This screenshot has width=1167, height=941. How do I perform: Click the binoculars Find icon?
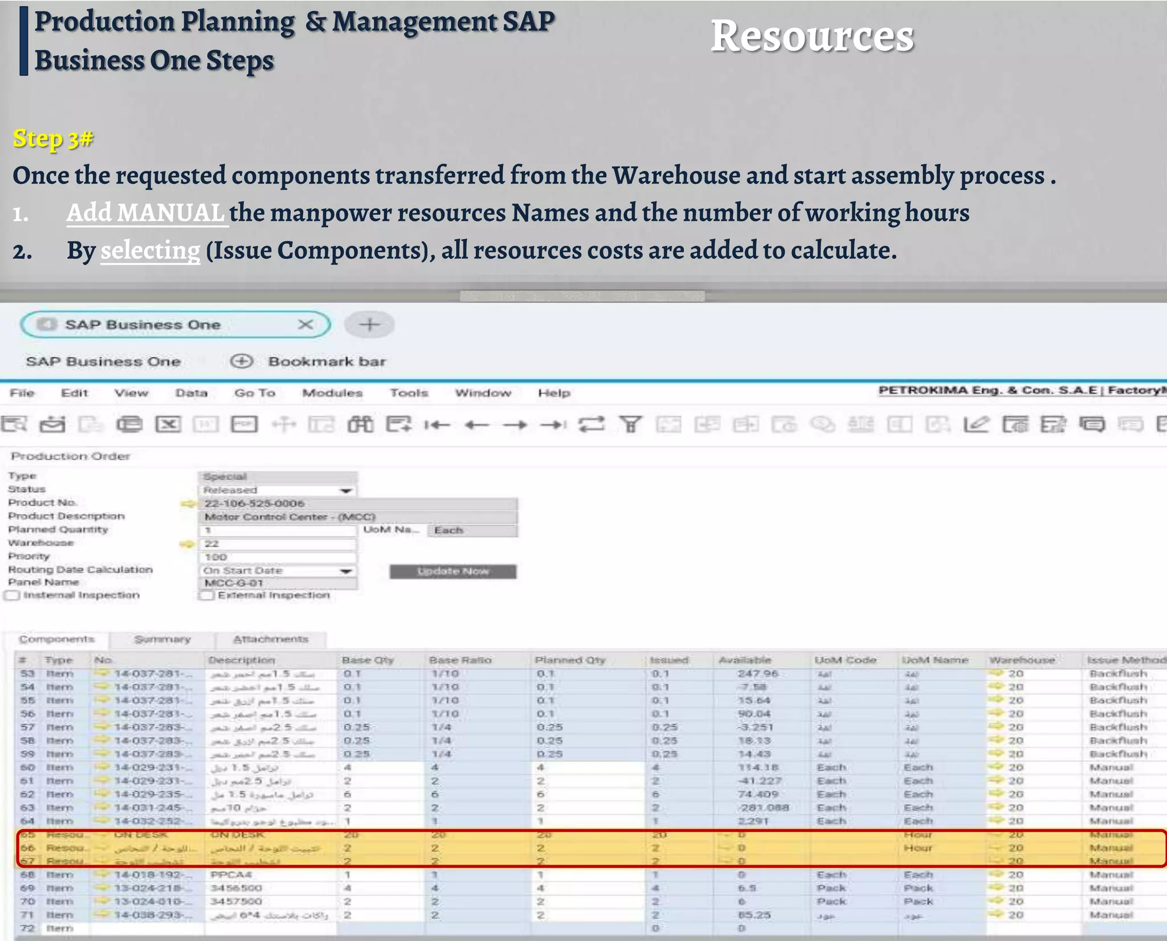[x=361, y=424]
